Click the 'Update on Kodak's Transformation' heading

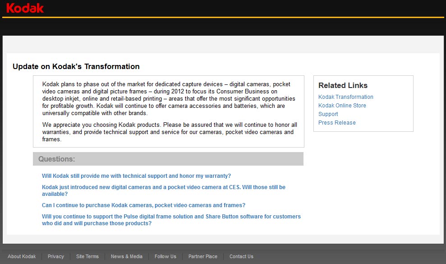(x=76, y=66)
